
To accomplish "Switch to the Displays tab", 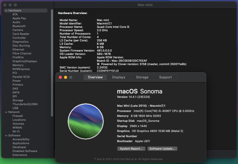I will click(119, 77).
